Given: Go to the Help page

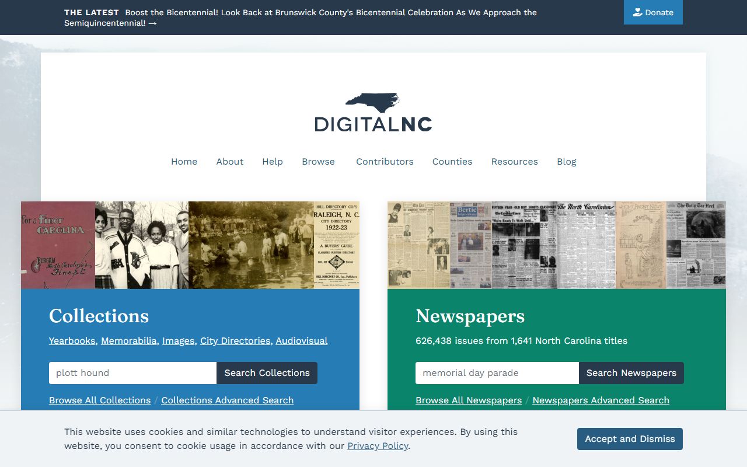Looking at the screenshot, I should click(x=273, y=162).
